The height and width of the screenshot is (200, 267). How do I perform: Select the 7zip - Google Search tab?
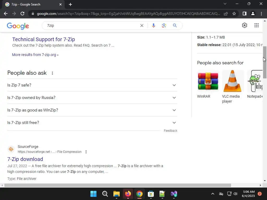[x=33, y=4]
